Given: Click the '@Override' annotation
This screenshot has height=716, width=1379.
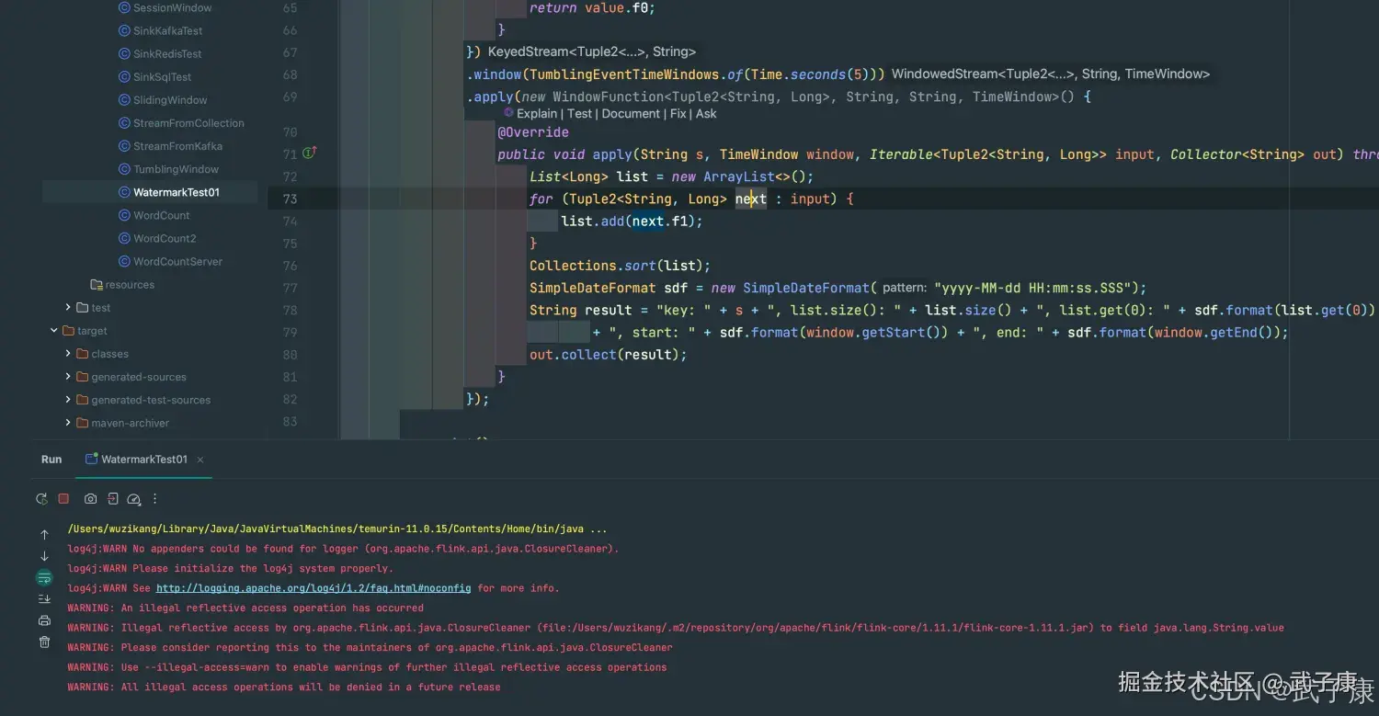Looking at the screenshot, I should coord(533,132).
